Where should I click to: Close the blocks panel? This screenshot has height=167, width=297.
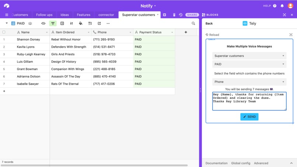point(292,15)
